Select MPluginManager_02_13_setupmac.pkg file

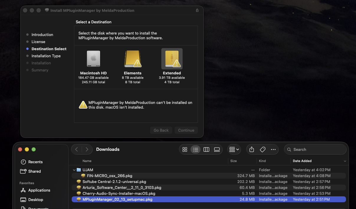coord(209,199)
